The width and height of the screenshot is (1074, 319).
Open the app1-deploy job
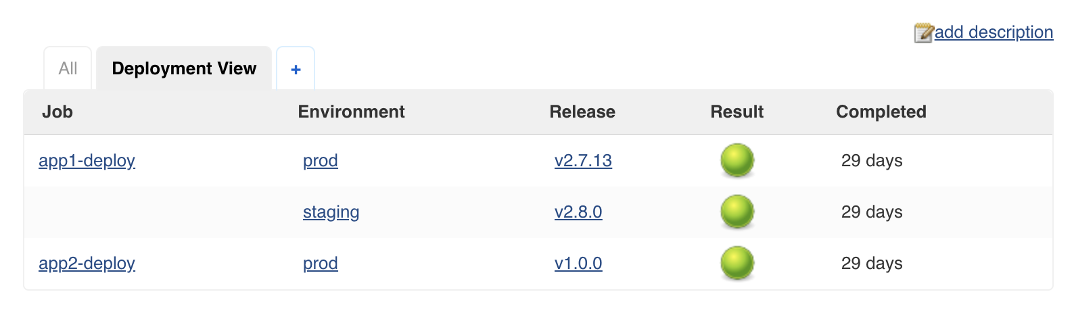click(87, 160)
